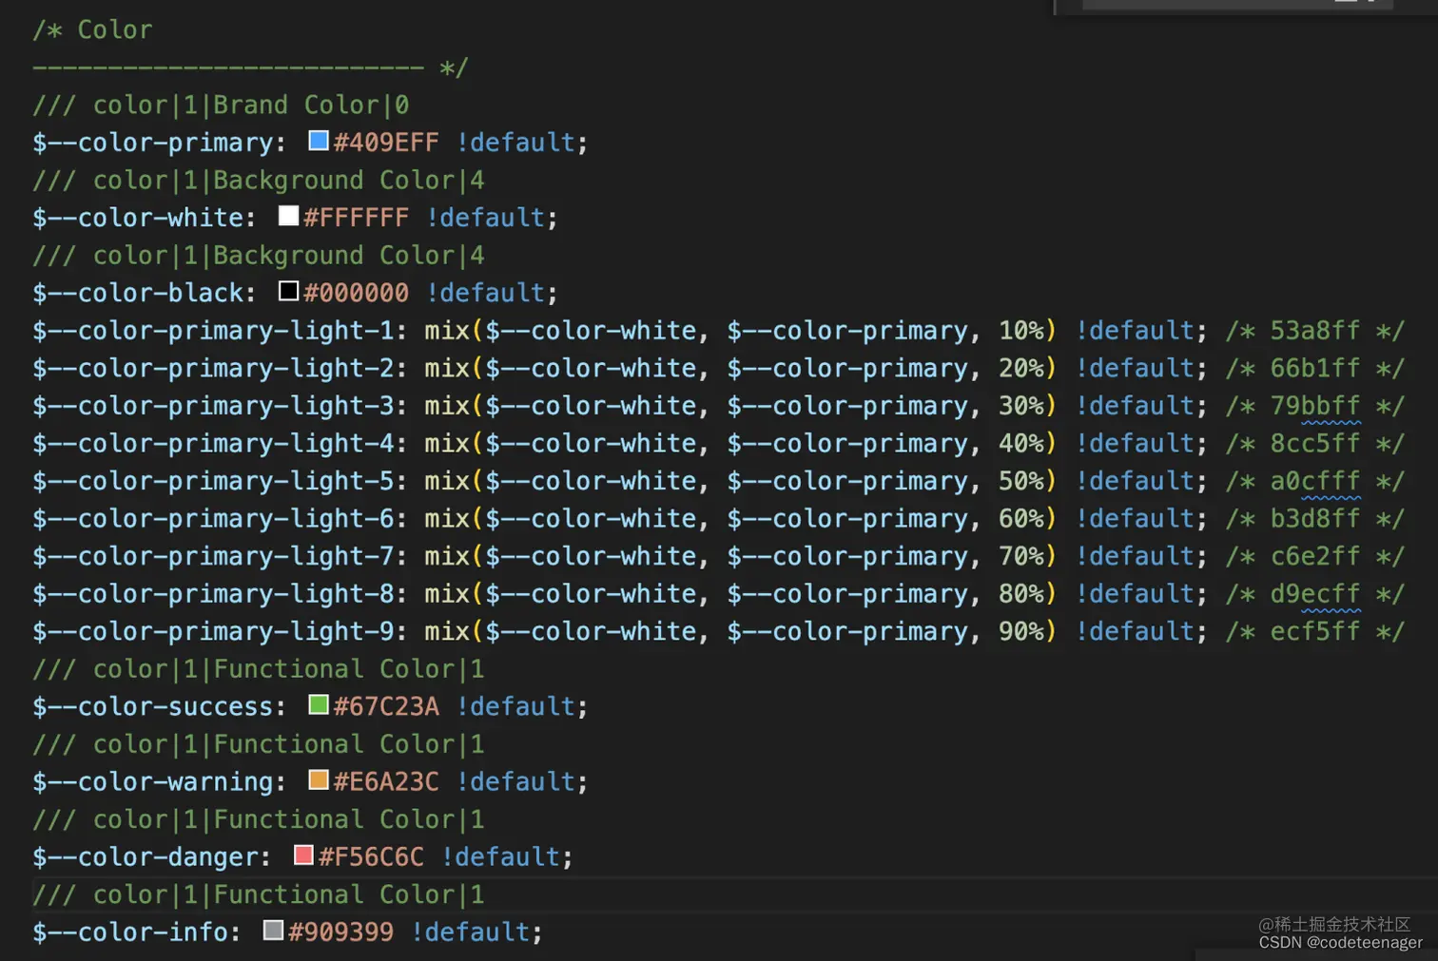Click the 10% mix percentage value

(1021, 331)
